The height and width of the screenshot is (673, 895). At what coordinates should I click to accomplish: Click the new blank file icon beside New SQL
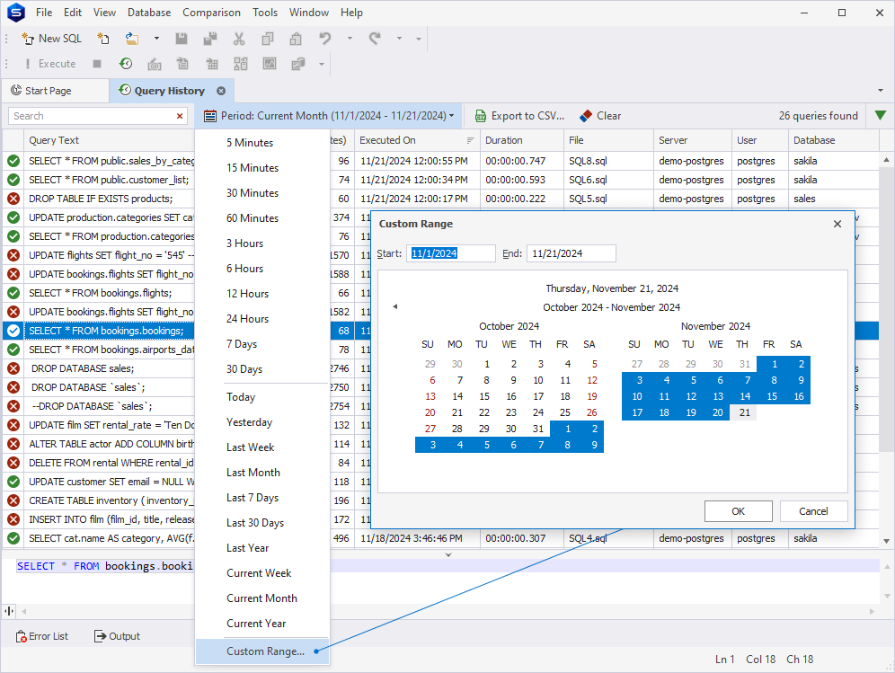point(103,39)
